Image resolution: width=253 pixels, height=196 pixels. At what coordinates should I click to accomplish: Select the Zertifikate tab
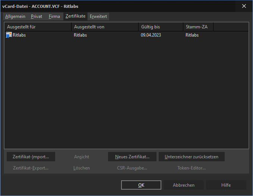[x=75, y=16]
